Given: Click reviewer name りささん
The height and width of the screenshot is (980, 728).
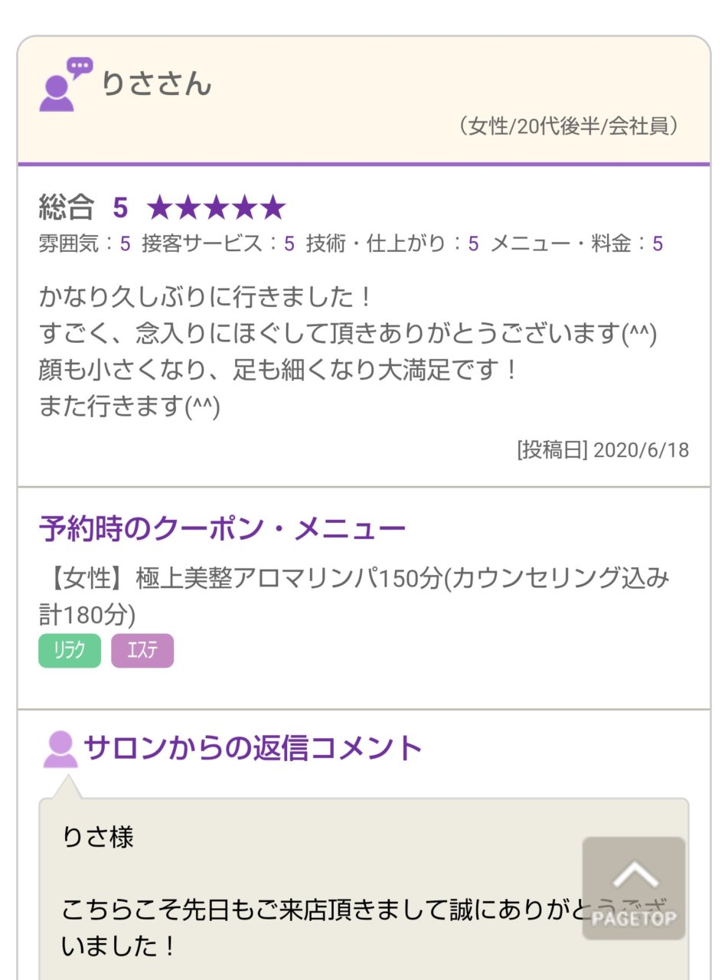Looking at the screenshot, I should pyautogui.click(x=156, y=84).
